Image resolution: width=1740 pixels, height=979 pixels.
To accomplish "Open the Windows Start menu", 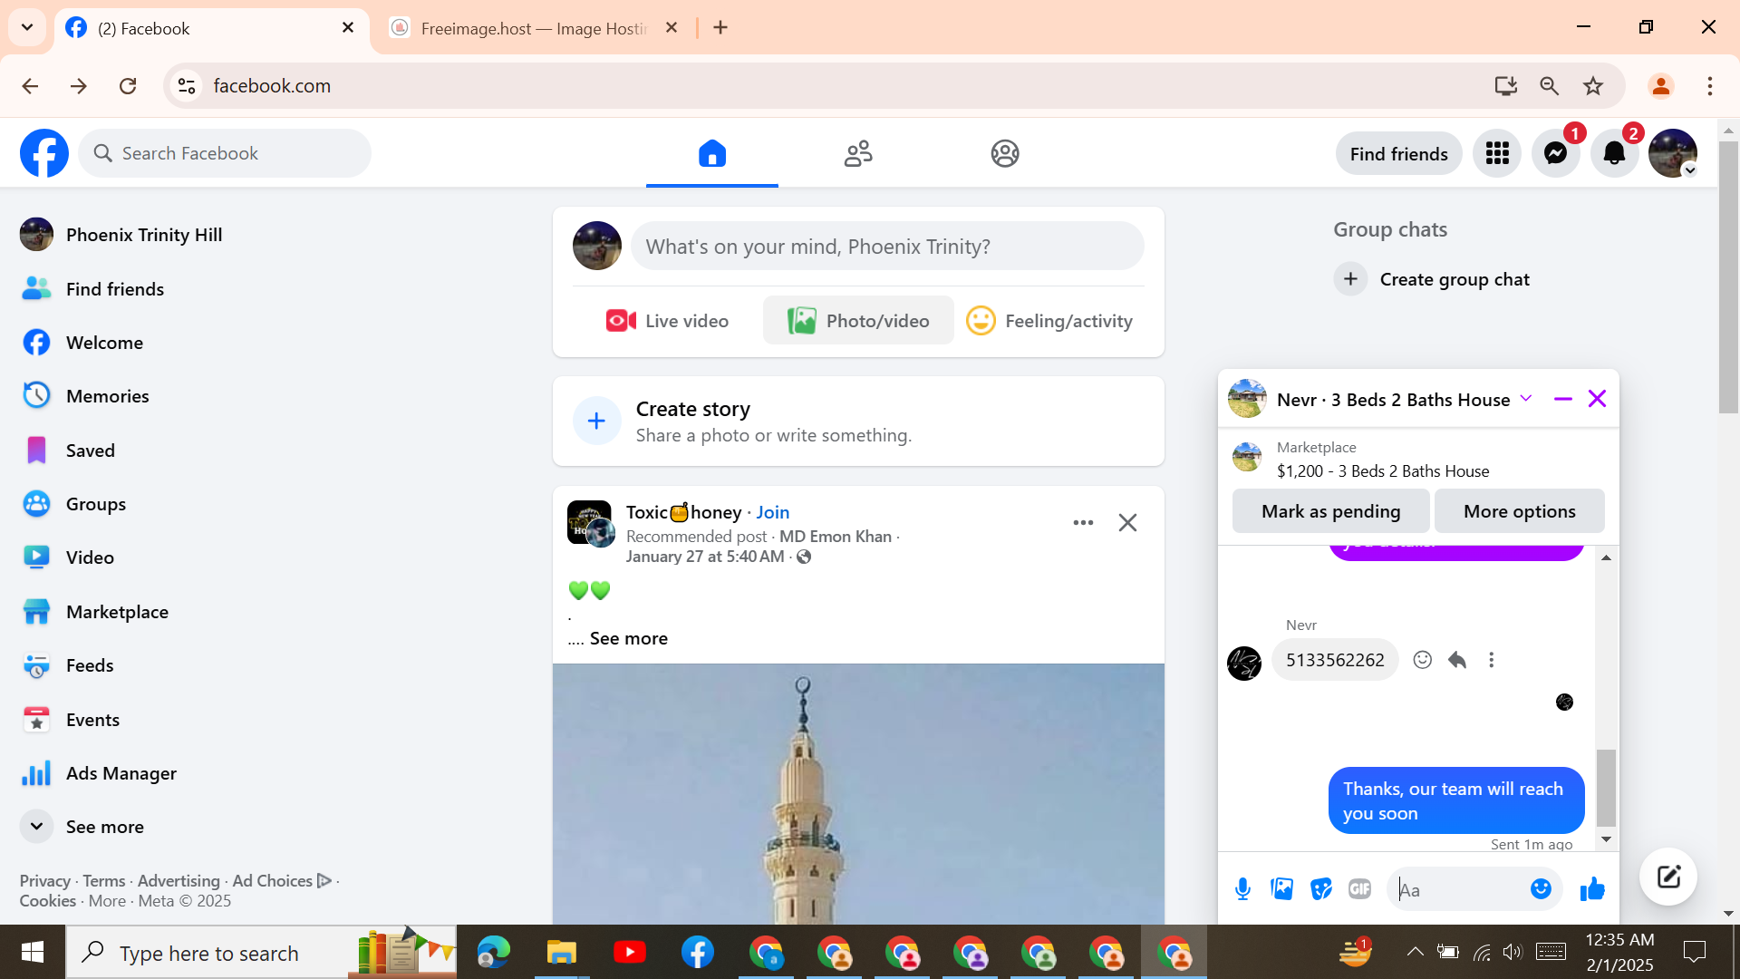I will pos(33,952).
